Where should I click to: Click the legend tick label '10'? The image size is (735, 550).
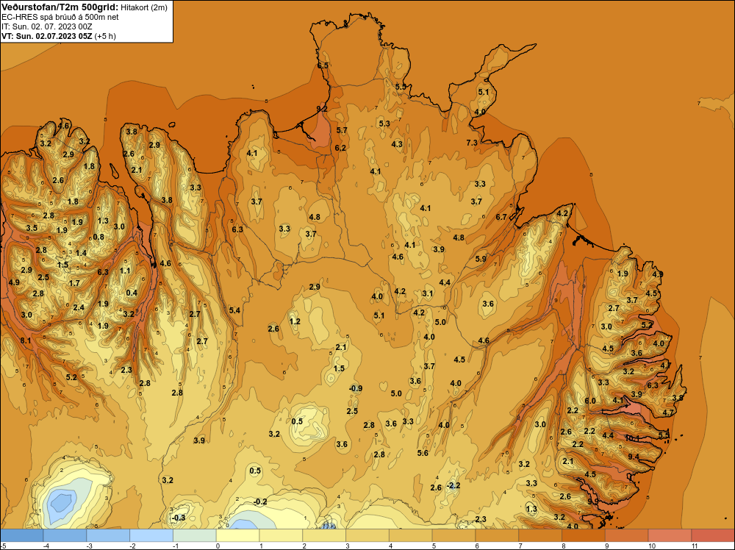tap(652, 546)
